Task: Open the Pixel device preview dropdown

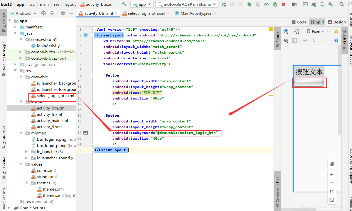Action: (315, 31)
